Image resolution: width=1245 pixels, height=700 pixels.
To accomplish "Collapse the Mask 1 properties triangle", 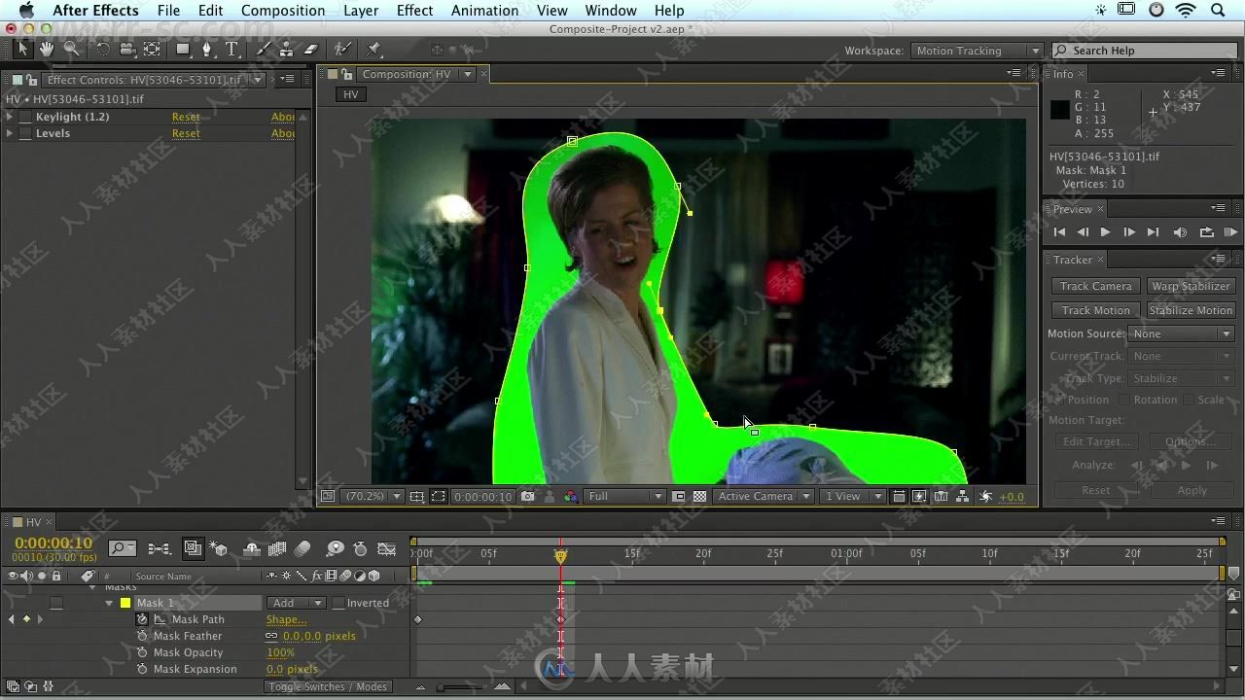I will (x=109, y=603).
